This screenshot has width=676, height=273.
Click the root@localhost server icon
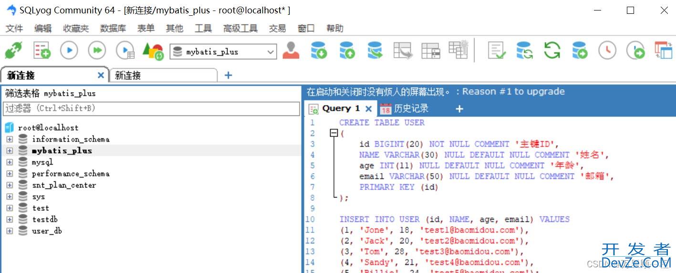click(x=10, y=127)
